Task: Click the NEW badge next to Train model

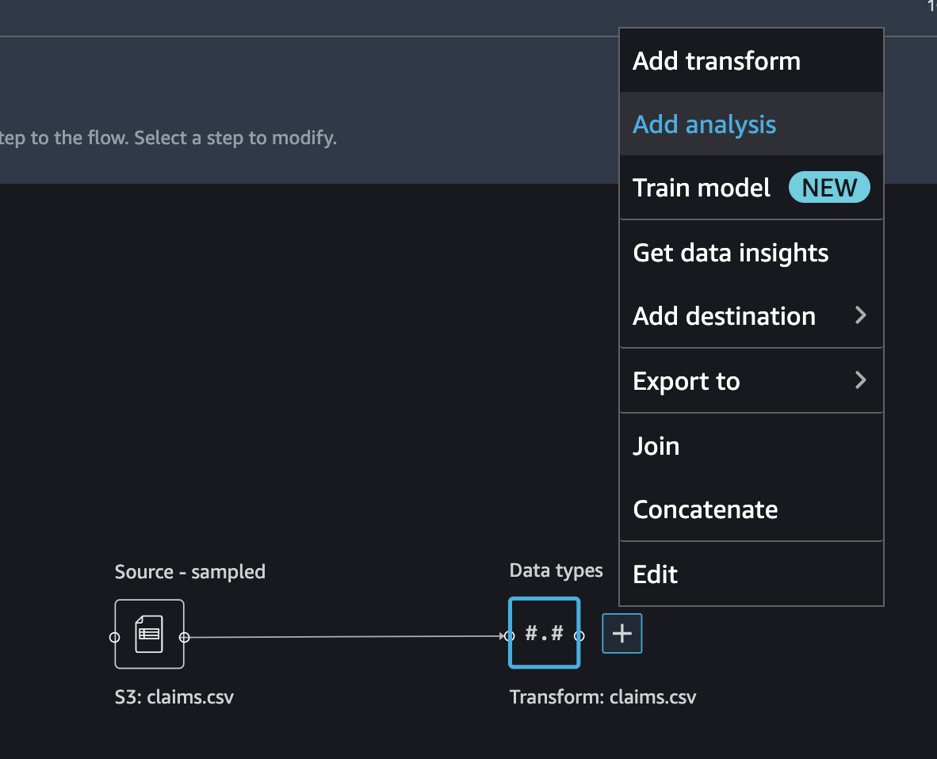Action: click(829, 188)
